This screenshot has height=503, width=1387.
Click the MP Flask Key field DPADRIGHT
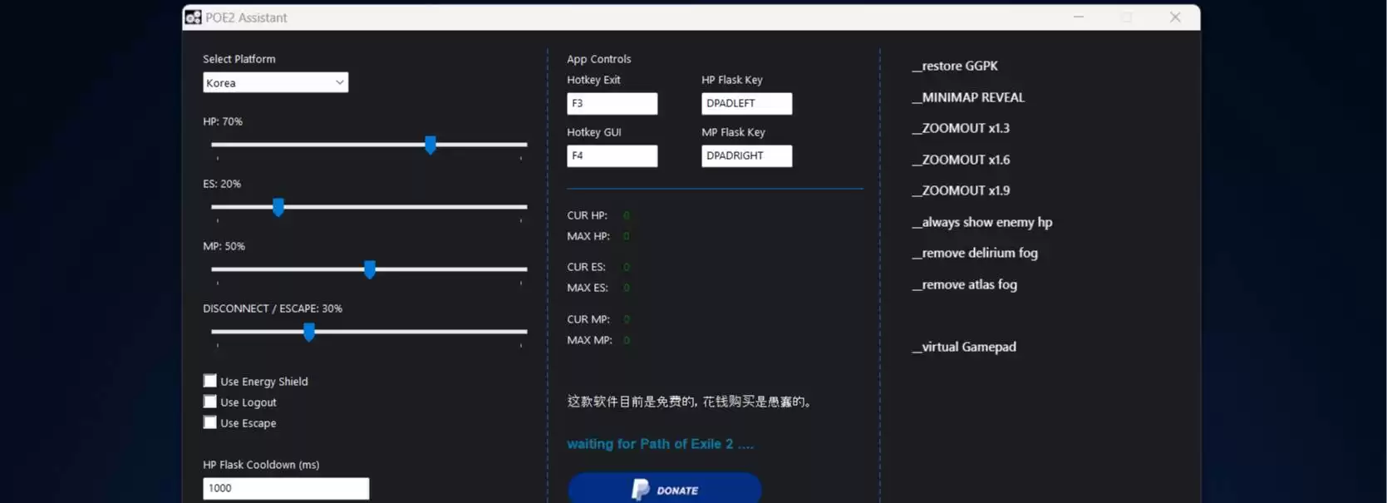747,155
